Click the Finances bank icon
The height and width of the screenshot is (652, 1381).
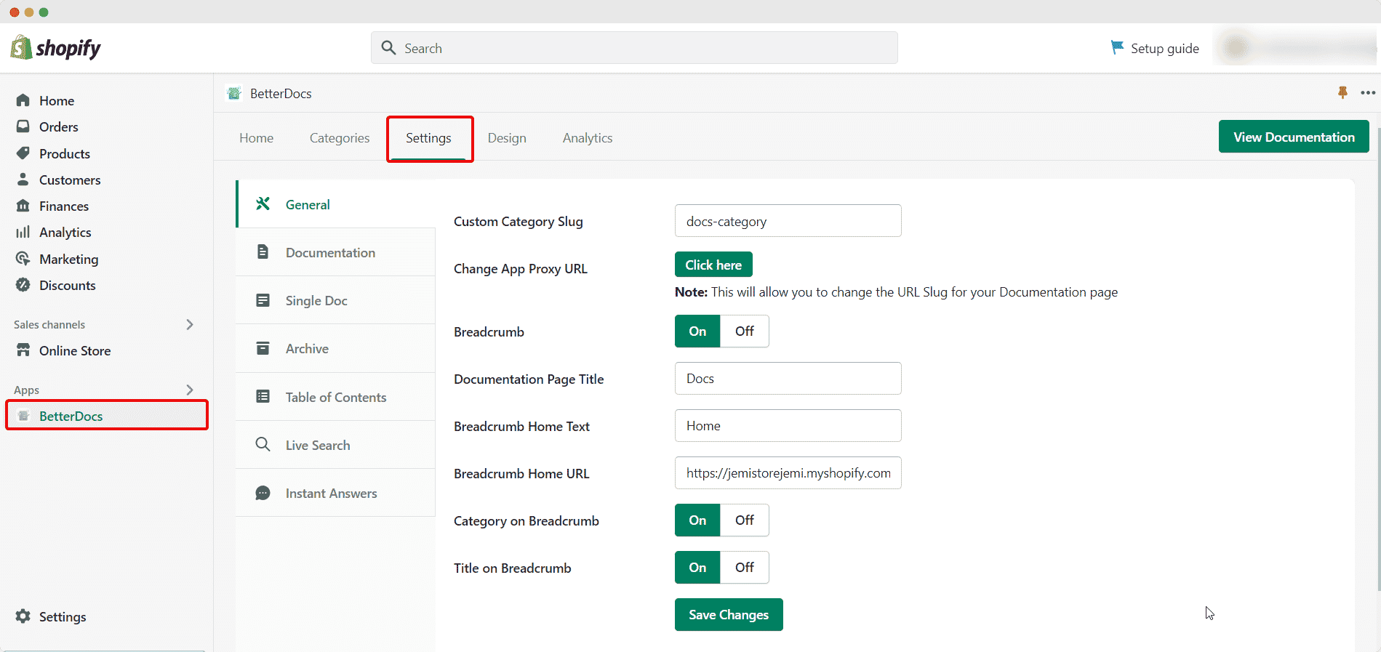[x=23, y=206]
